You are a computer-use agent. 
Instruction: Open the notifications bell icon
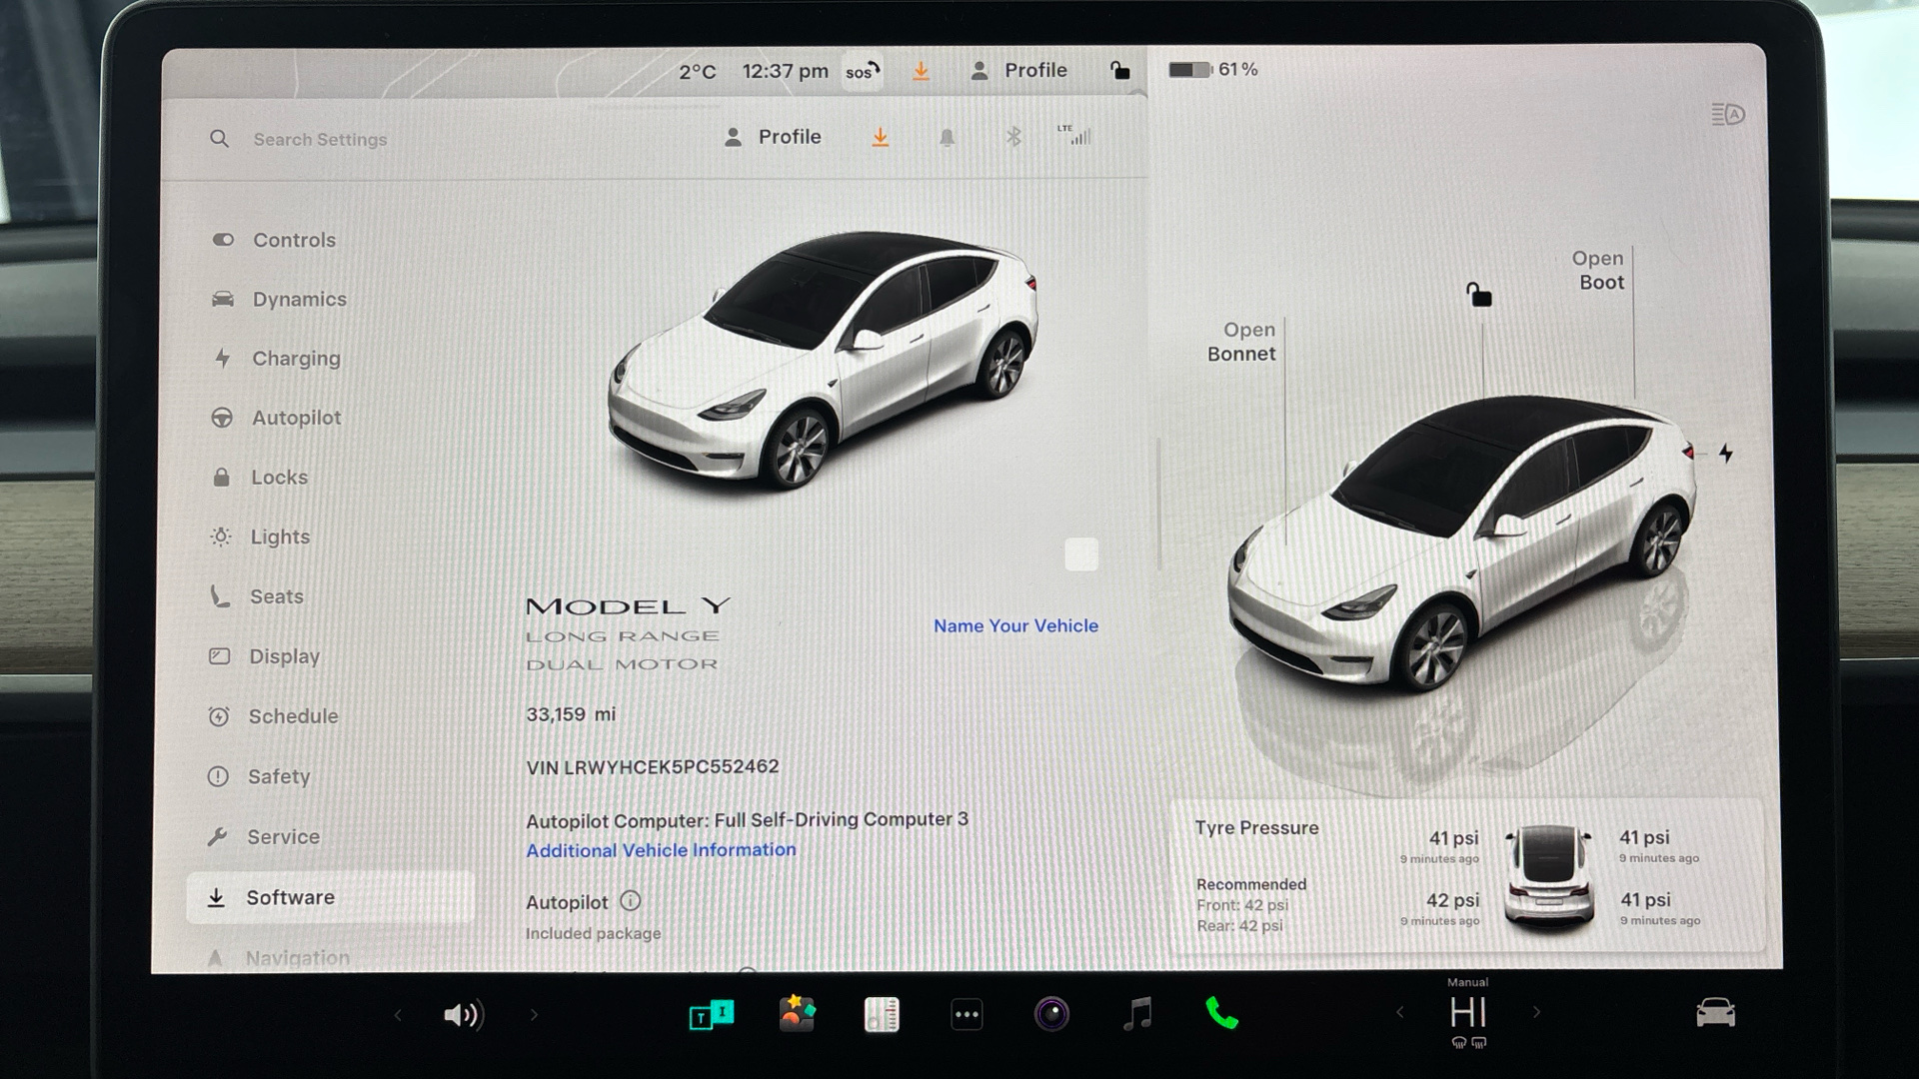pyautogui.click(x=947, y=138)
